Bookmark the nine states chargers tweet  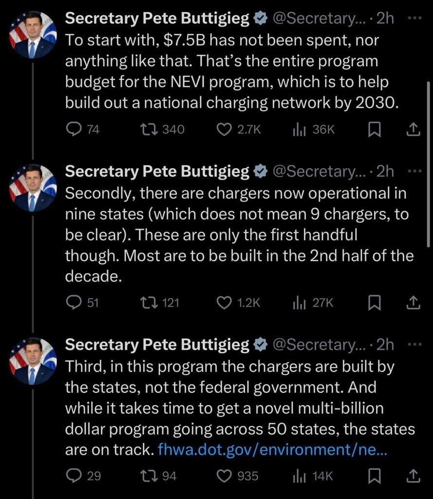tap(374, 303)
